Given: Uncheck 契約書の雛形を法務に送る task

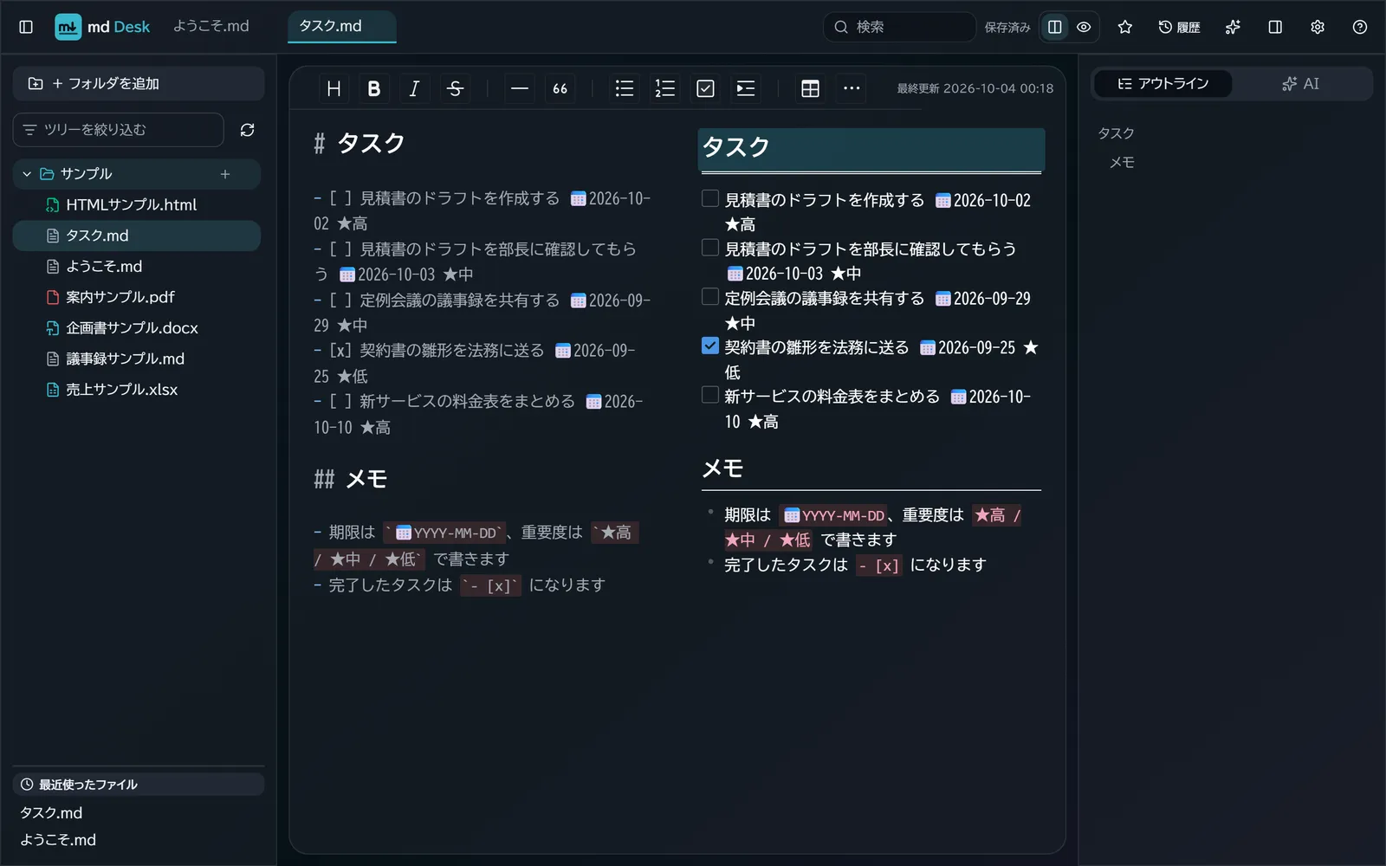Looking at the screenshot, I should point(710,346).
